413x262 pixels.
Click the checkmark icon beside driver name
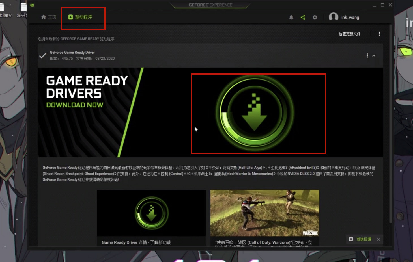(43, 55)
